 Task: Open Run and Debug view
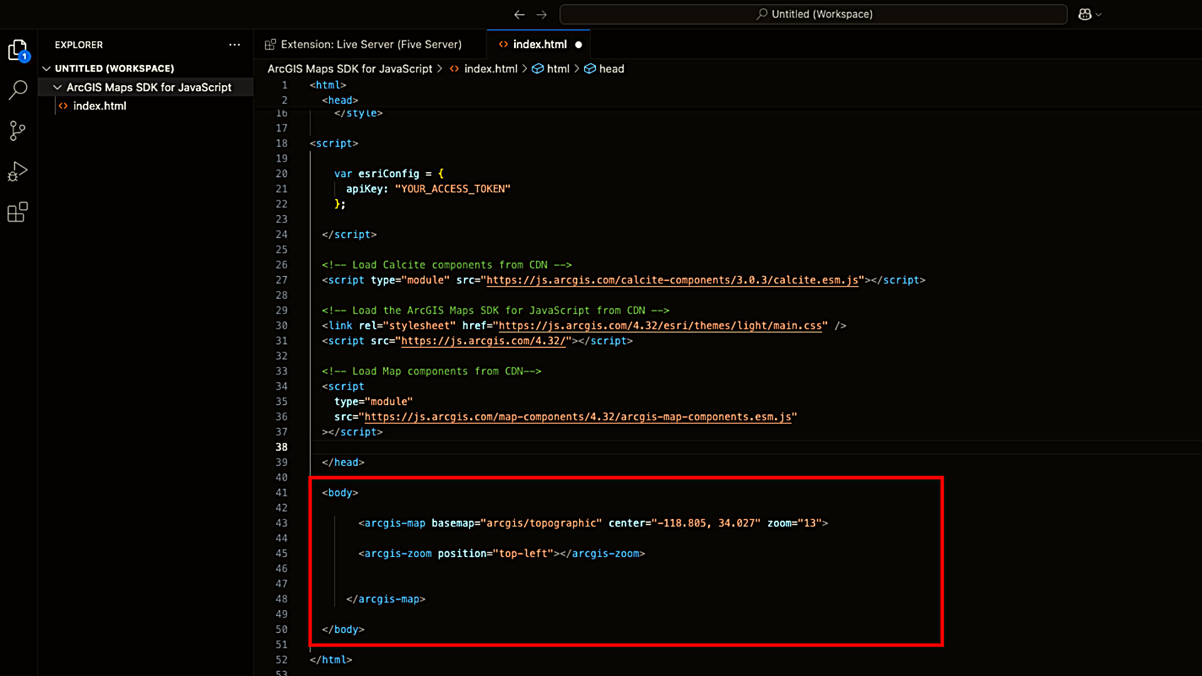point(18,172)
